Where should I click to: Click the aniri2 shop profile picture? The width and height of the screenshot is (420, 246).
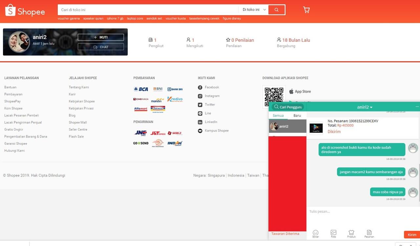(x=19, y=42)
